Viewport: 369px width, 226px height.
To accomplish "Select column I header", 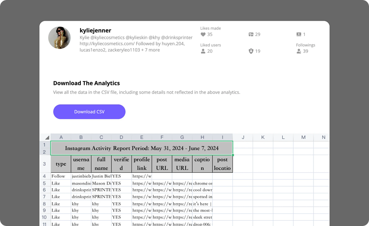I will coord(223,138).
